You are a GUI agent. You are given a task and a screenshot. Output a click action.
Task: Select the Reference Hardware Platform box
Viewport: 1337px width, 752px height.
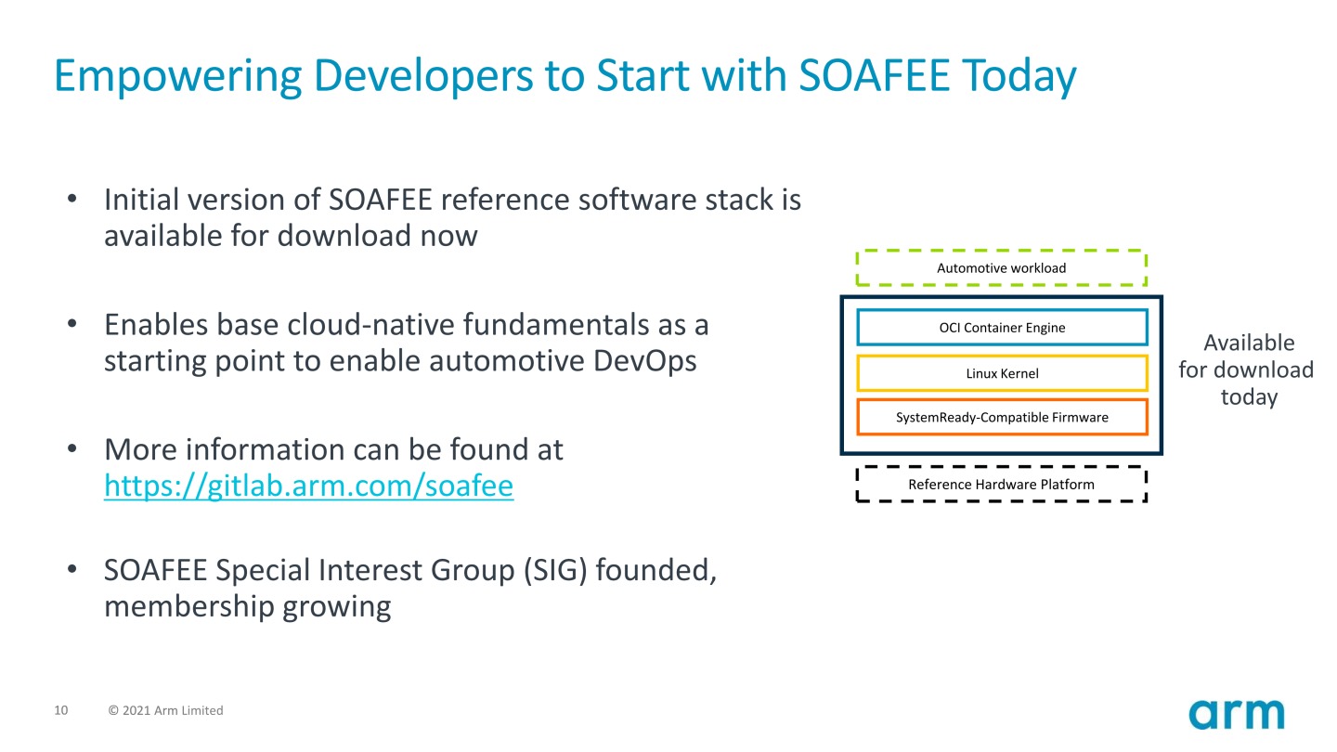pos(1001,485)
